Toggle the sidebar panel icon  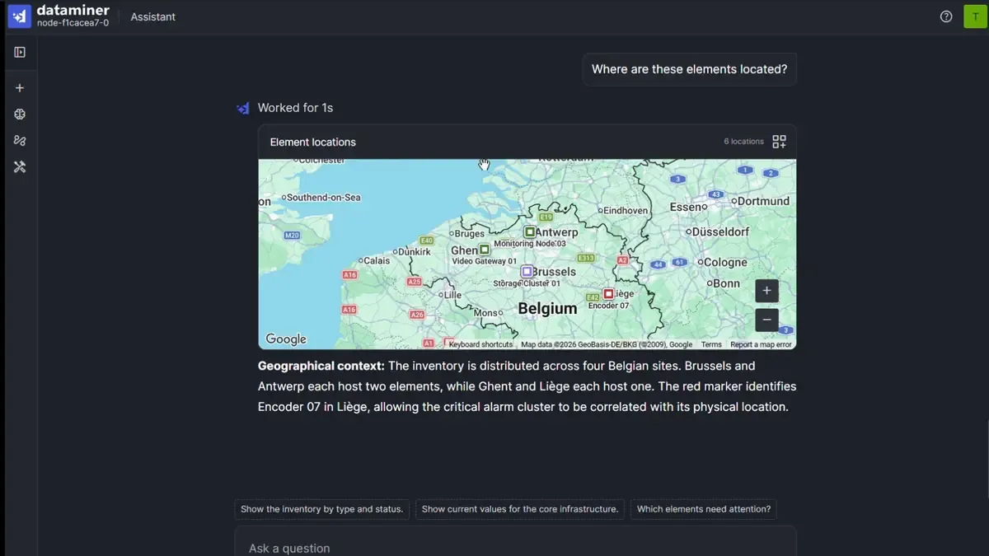(x=20, y=53)
